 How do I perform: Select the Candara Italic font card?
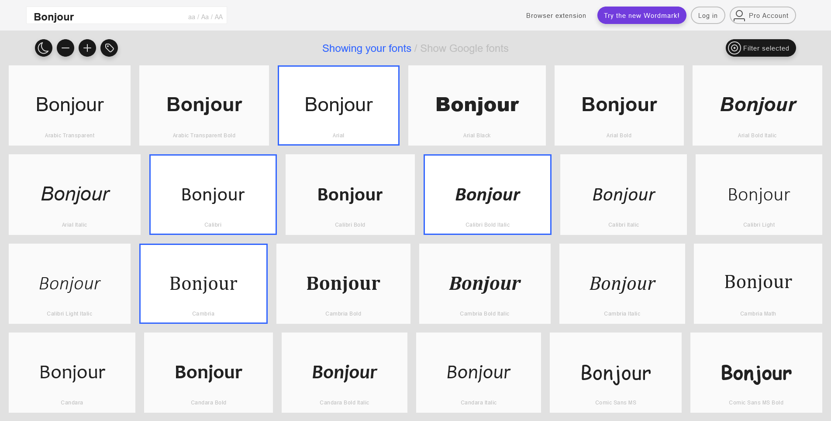pyautogui.click(x=479, y=373)
